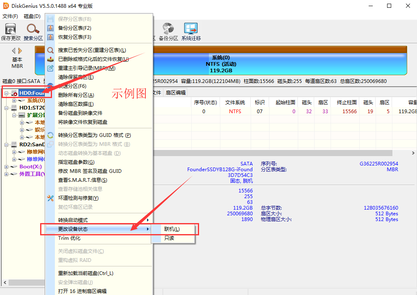The height and width of the screenshot is (295, 417).
Task: Select 联机(L) in the device status submenu
Action: point(172,229)
